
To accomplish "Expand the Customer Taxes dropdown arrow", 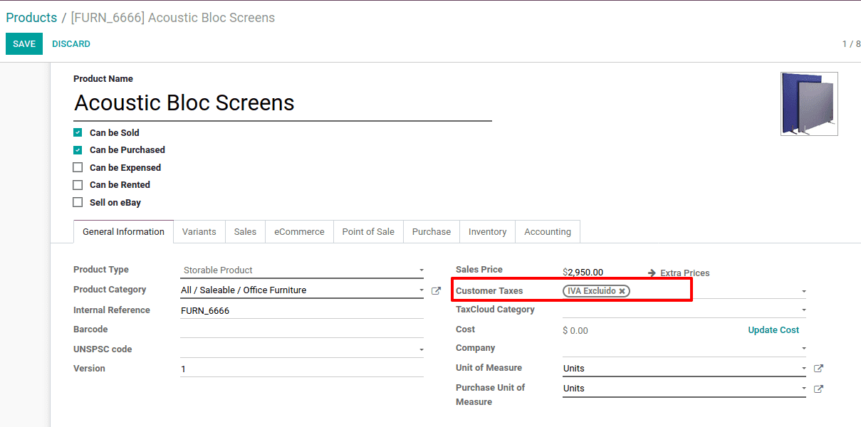I will (x=804, y=291).
